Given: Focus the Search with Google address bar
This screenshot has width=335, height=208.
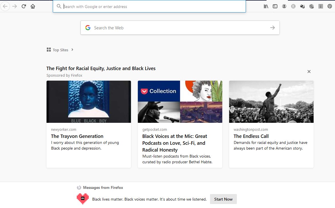Looking at the screenshot, I should pos(149,6).
